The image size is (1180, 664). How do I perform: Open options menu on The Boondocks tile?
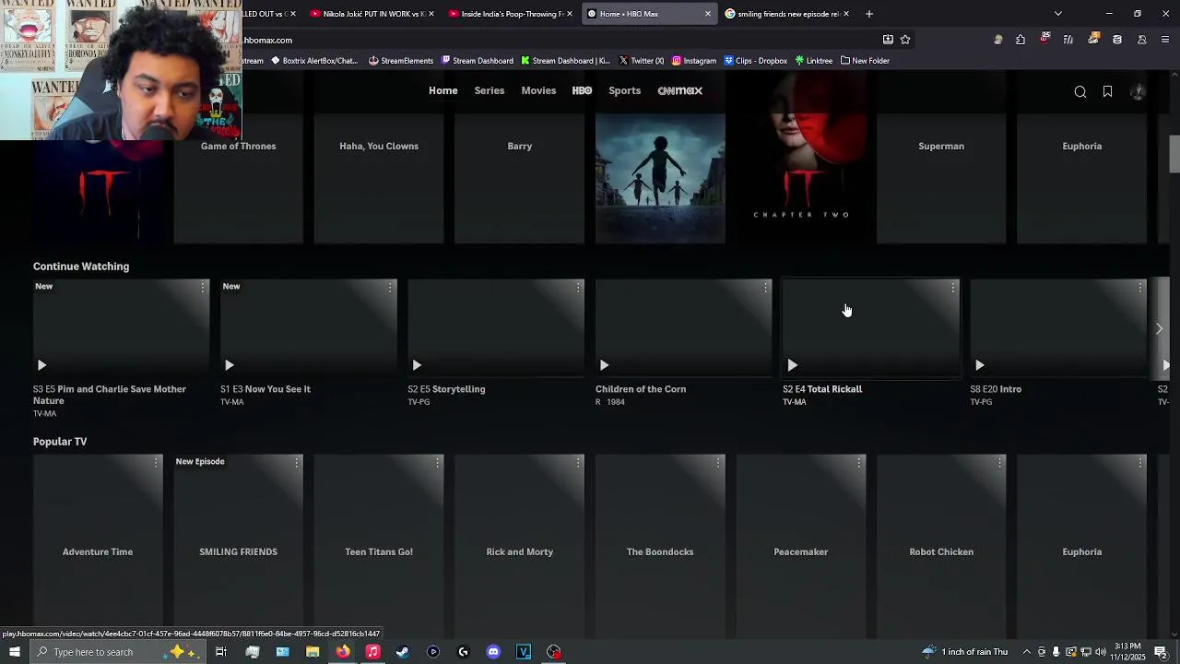[718, 463]
